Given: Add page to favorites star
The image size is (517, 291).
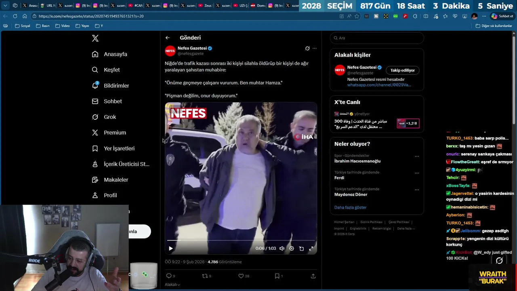Looking at the screenshot, I should tap(357, 16).
